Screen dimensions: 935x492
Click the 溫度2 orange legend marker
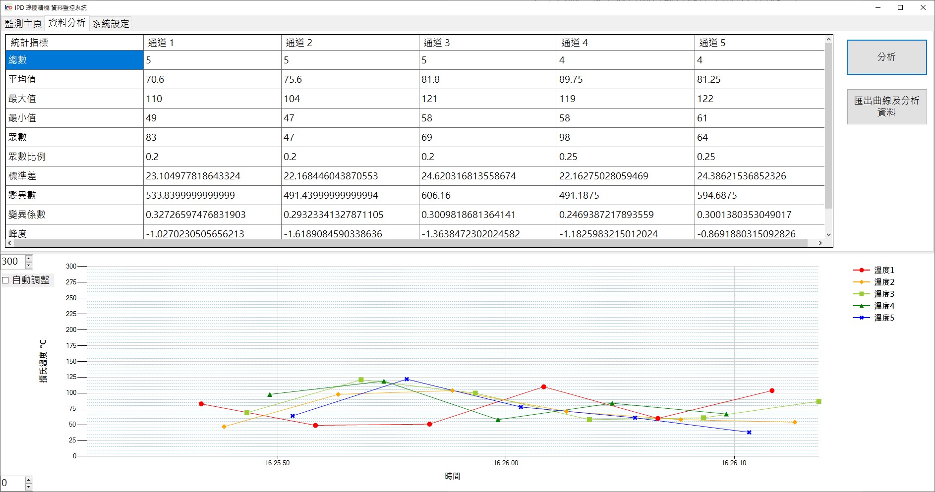click(861, 282)
